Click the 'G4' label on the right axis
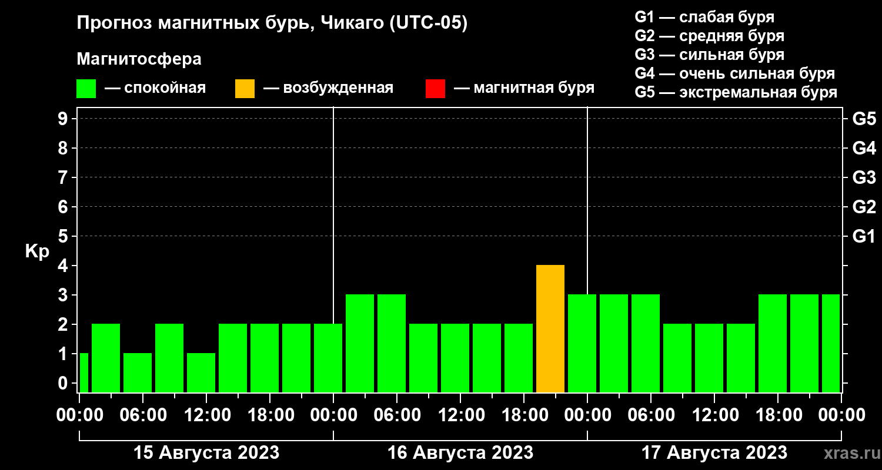This screenshot has height=470, width=882. coord(864,148)
